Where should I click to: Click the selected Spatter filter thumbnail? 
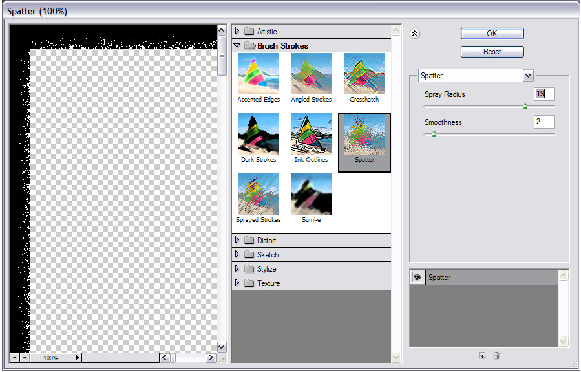coord(364,134)
